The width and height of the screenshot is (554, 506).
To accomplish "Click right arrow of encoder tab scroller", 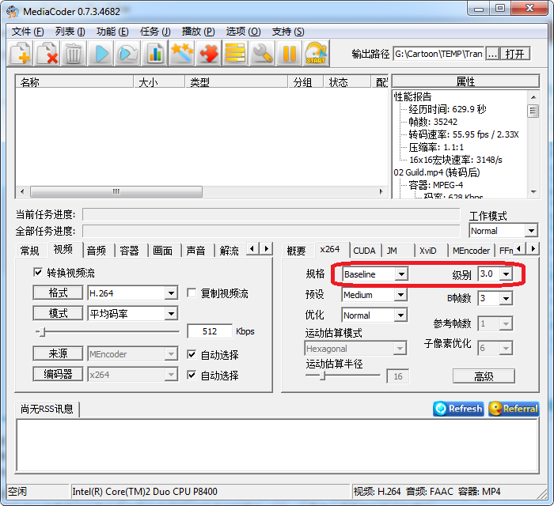I will [x=533, y=249].
